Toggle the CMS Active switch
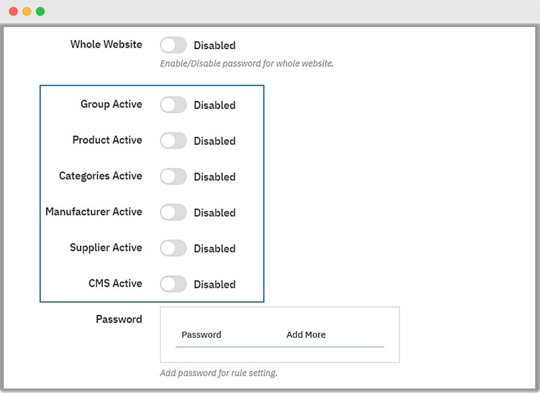540x393 pixels. click(173, 284)
